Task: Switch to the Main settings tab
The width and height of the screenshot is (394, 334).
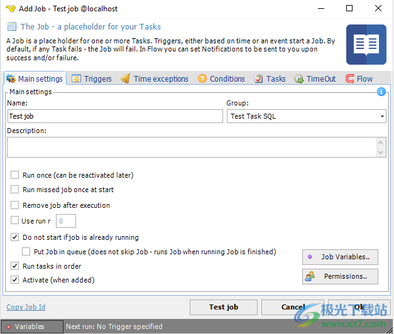Action: pos(35,78)
